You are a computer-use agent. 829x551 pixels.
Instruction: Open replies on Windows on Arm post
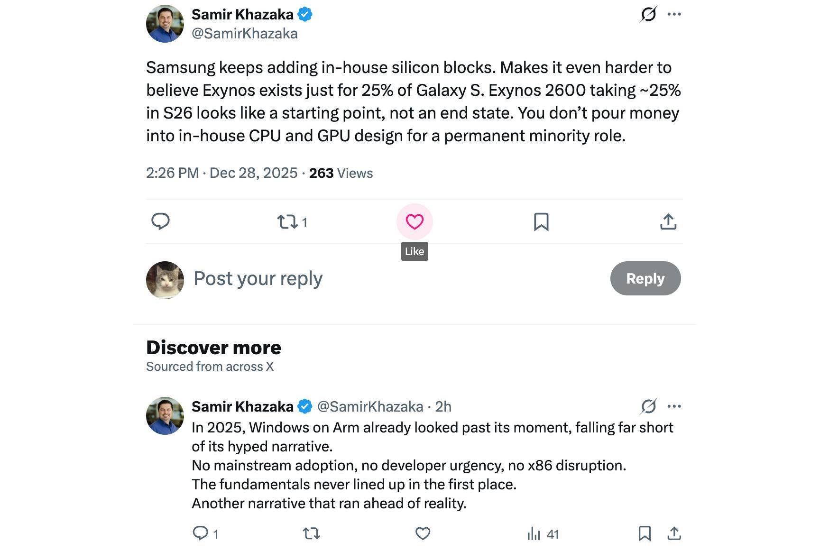(x=201, y=533)
